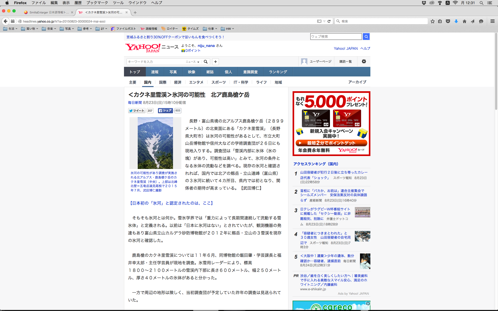The height and width of the screenshot is (311, 498).
Task: Click the Yahoo News settings gear icon
Action: pyautogui.click(x=364, y=61)
